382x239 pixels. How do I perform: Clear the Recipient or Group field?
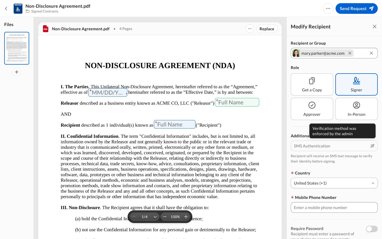pyautogui.click(x=371, y=53)
